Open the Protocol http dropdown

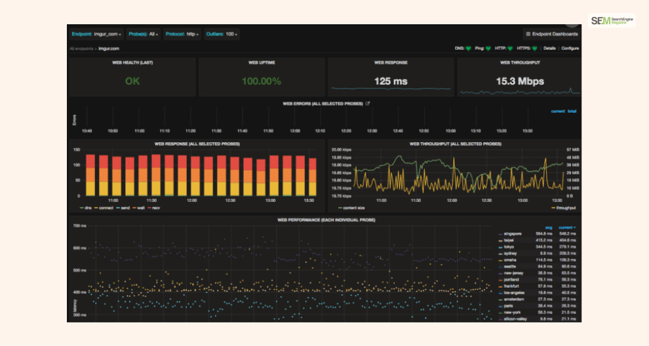pyautogui.click(x=182, y=34)
